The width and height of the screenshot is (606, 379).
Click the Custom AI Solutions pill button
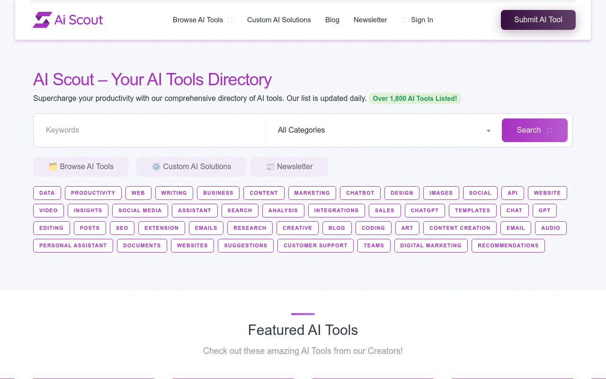tap(191, 167)
